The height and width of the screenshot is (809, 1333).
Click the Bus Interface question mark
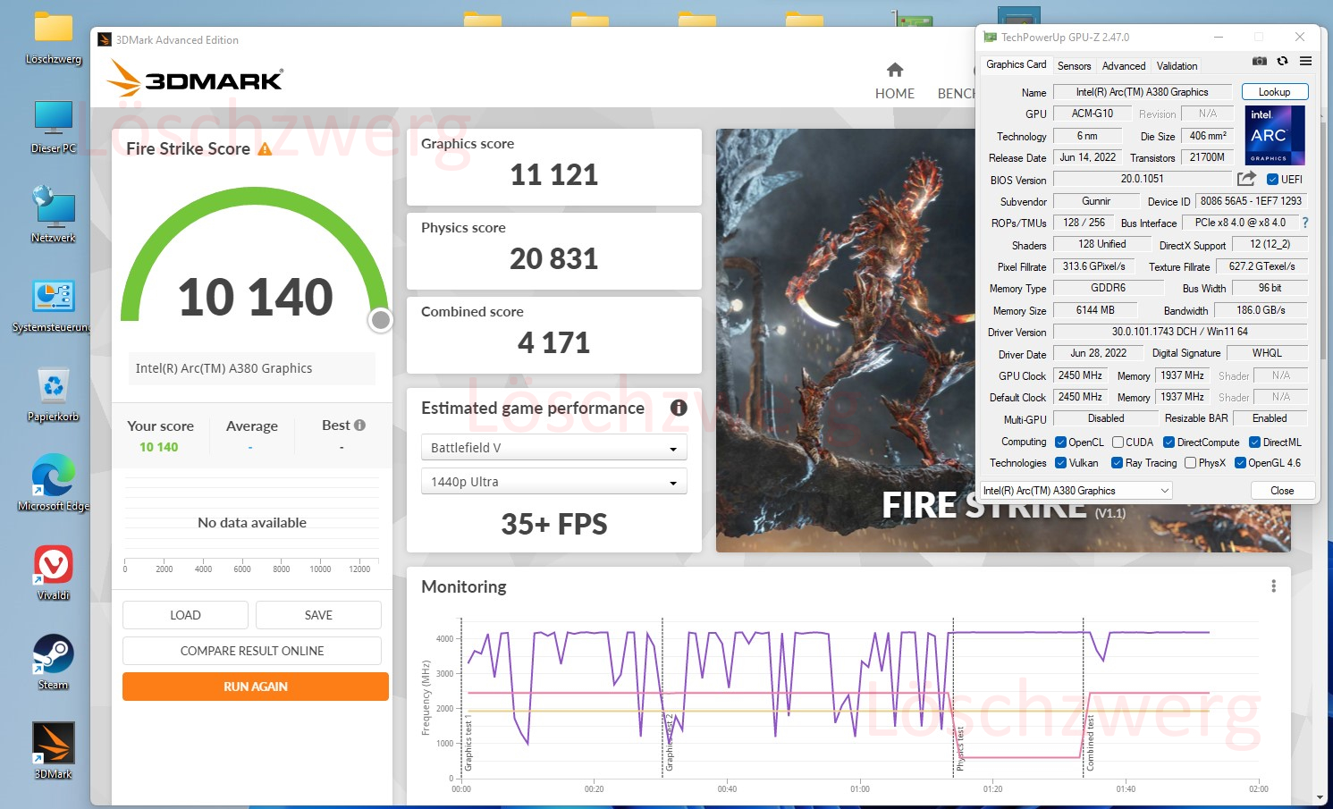pos(1305,223)
